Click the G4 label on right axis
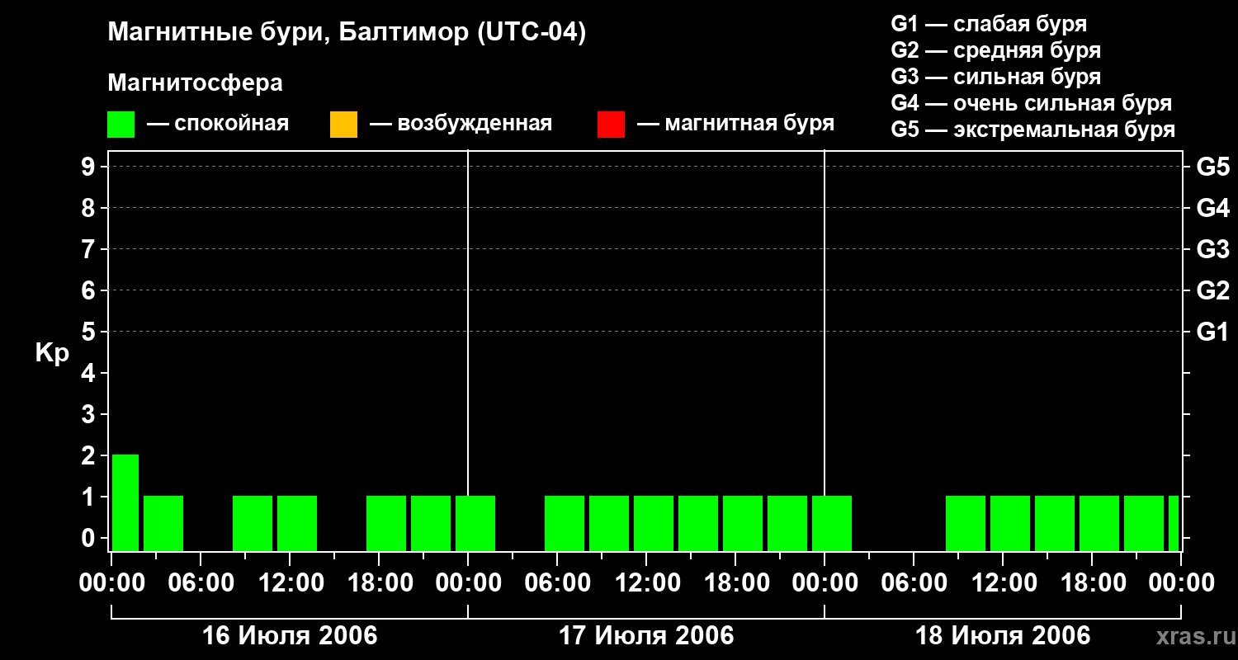This screenshot has height=660, width=1238. pos(1212,208)
